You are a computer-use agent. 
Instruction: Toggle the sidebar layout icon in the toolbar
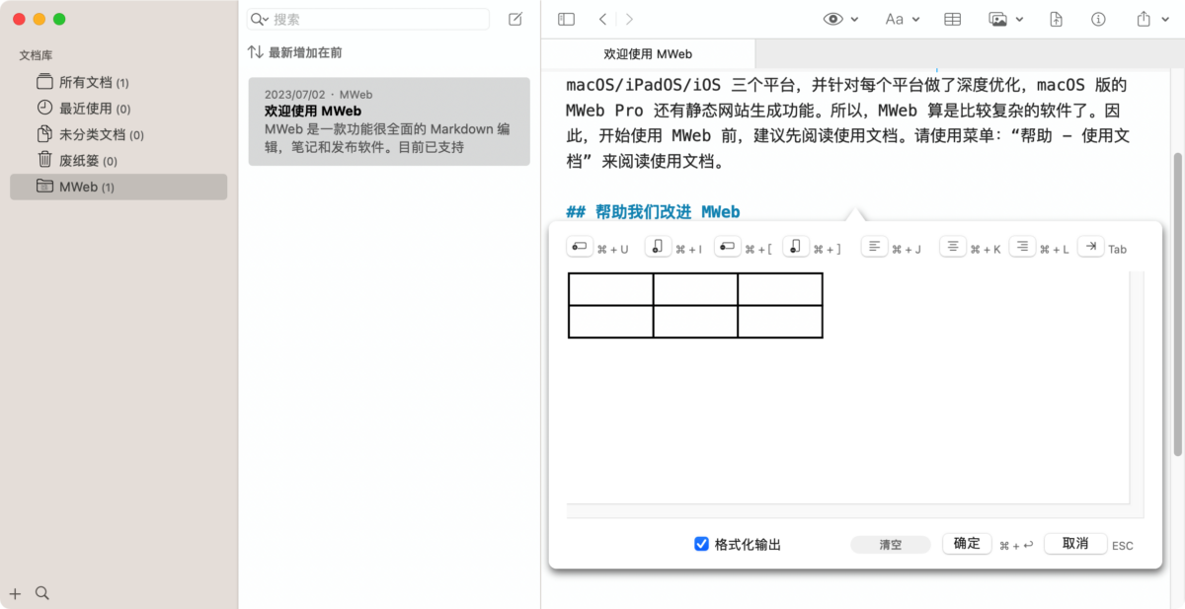point(566,19)
